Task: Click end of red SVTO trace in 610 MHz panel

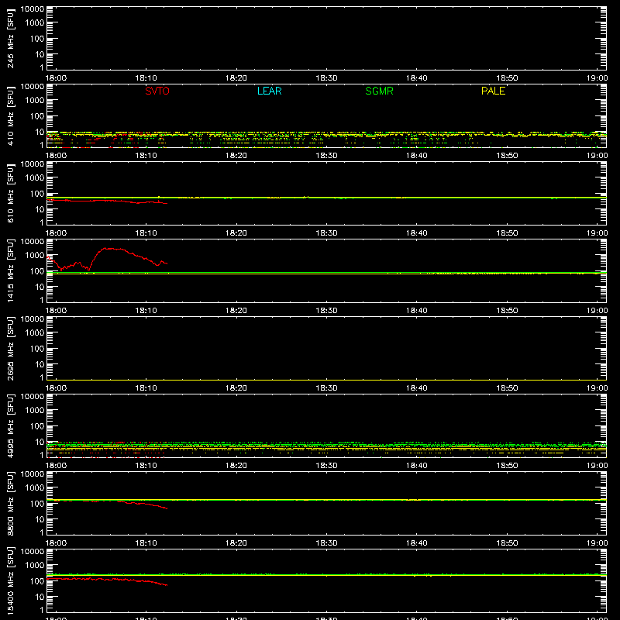Action: (167, 203)
